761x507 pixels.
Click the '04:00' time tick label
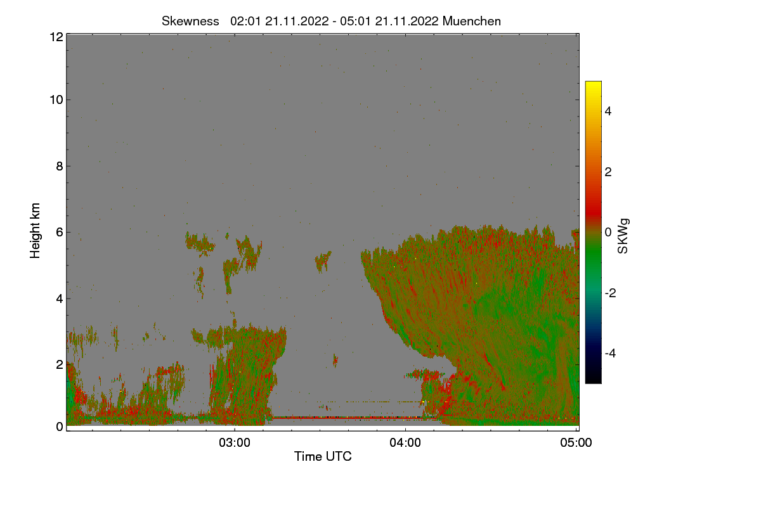405,443
